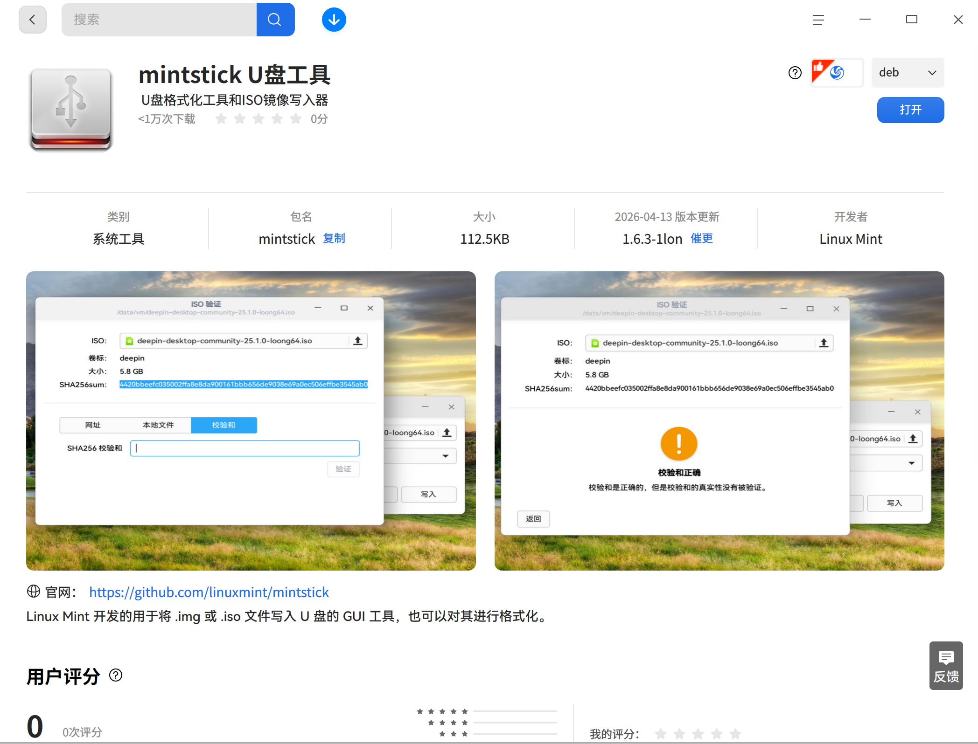The height and width of the screenshot is (744, 978).
Task: Click 催更 to request a version update
Action: (701, 238)
